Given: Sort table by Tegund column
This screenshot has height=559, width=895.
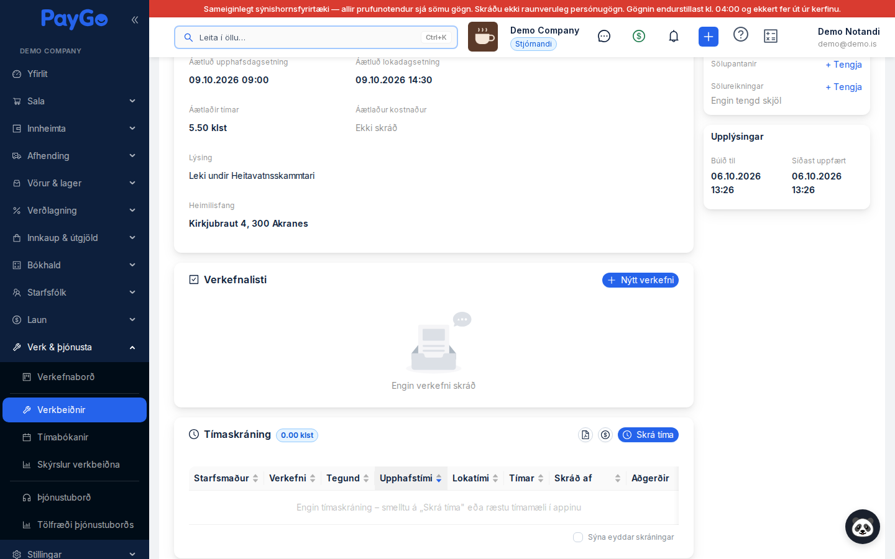Looking at the screenshot, I should tap(348, 478).
